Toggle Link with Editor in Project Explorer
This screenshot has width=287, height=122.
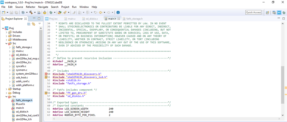[x=34, y=24]
